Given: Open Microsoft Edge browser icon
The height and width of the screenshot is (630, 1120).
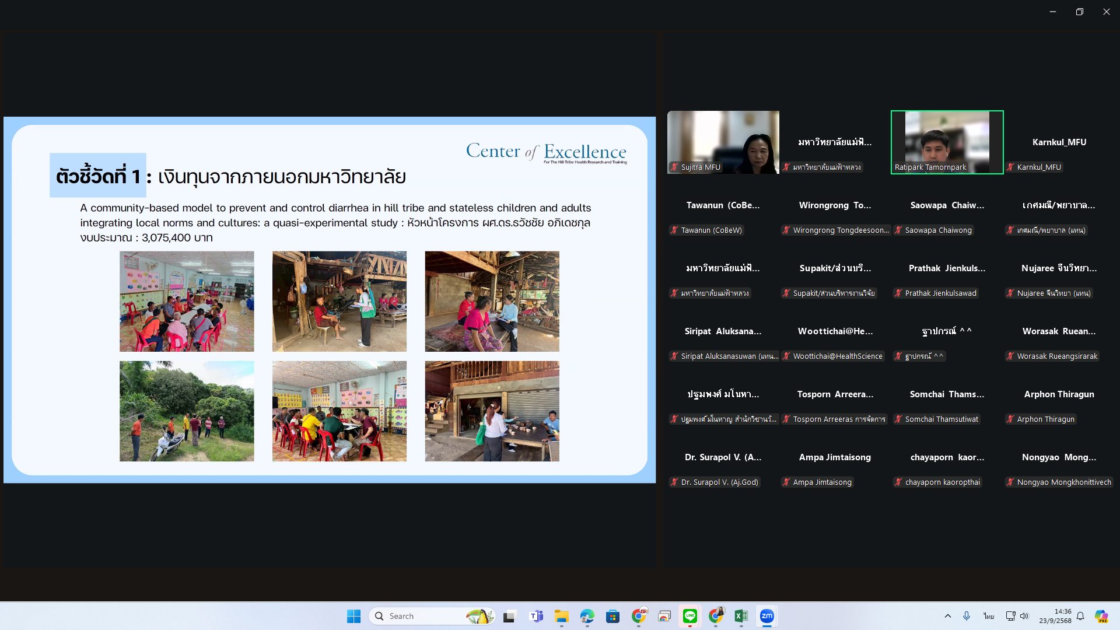Looking at the screenshot, I should coord(587,616).
